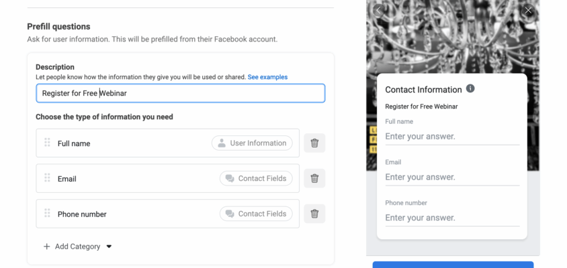Remove the Phone number field
The height and width of the screenshot is (268, 567).
[314, 214]
